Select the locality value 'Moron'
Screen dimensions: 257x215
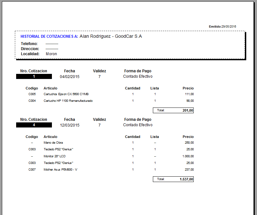click(51, 54)
